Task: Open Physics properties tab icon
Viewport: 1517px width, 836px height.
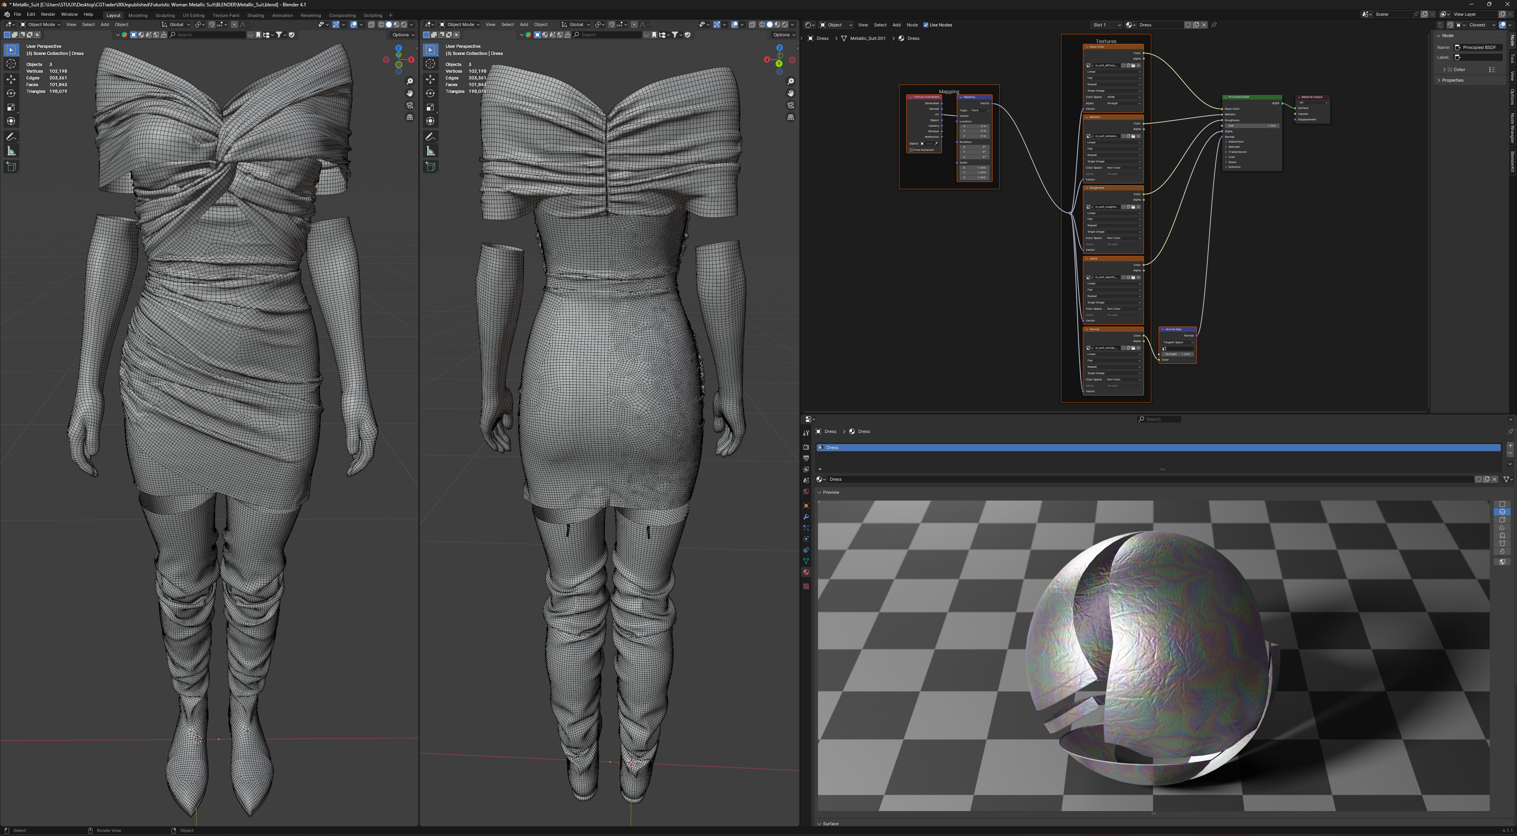Action: tap(806, 539)
